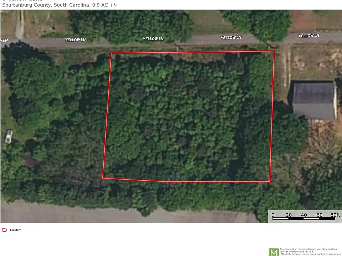Click the Spartanburg County header text
The width and height of the screenshot is (342, 256).
click(59, 5)
